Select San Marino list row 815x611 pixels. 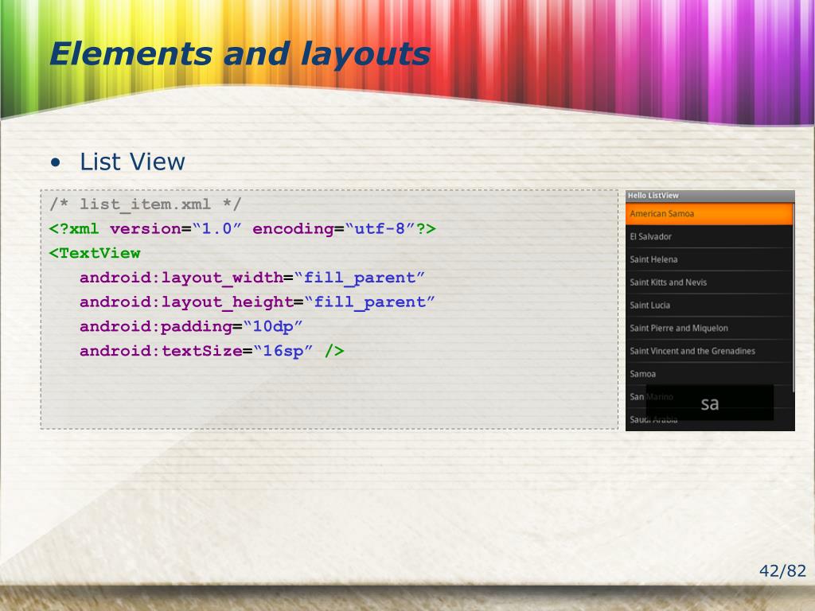pos(636,396)
